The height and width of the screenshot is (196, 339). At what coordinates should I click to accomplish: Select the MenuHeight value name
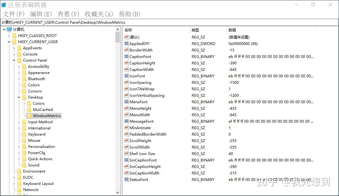pos(141,108)
